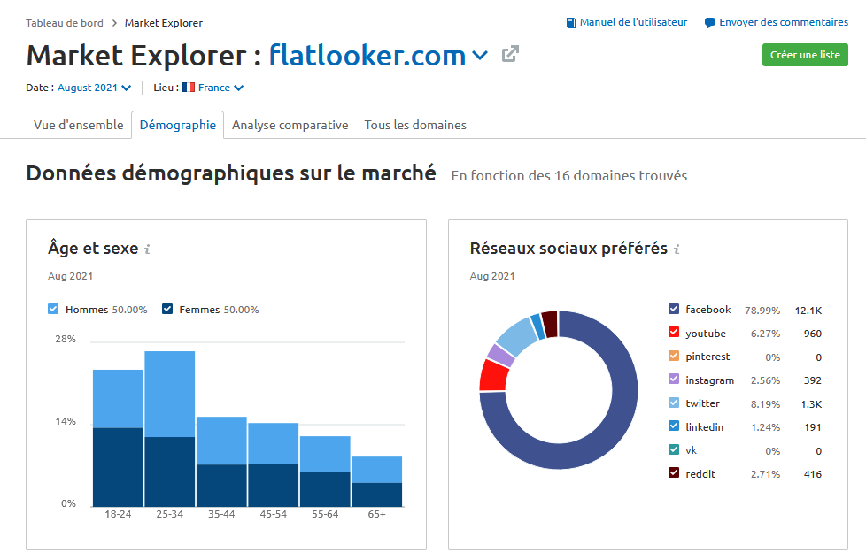866x560 pixels.
Task: Toggle the Femmes checkbox
Action: (x=167, y=309)
